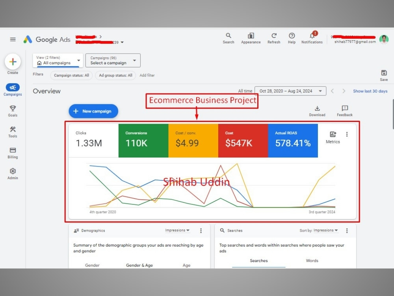Viewport: 394px width, 296px height.
Task: Open the account profile avatar
Action: coord(384,39)
